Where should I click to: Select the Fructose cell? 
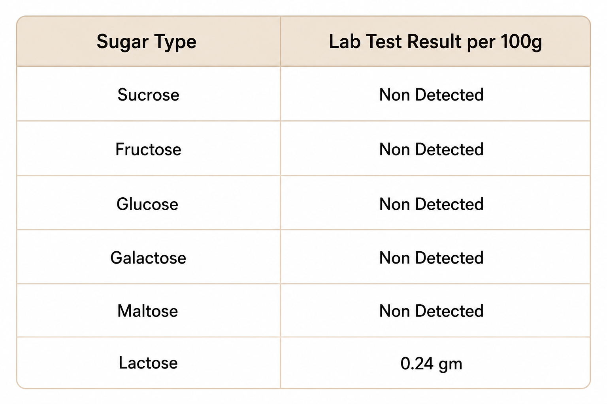click(148, 150)
